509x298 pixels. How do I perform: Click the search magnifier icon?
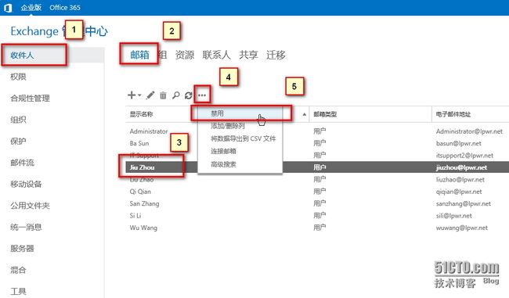[176, 95]
